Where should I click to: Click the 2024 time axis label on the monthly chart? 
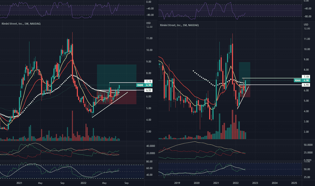[x=274, y=183]
